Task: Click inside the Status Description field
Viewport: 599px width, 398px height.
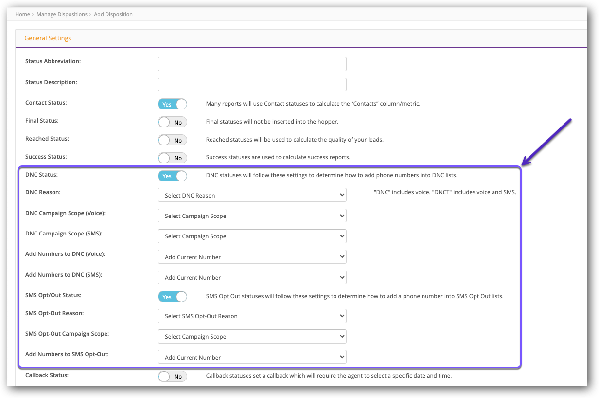Action: (x=252, y=84)
